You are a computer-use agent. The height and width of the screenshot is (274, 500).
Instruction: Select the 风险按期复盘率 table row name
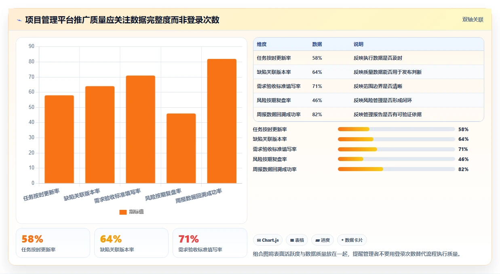(x=274, y=100)
